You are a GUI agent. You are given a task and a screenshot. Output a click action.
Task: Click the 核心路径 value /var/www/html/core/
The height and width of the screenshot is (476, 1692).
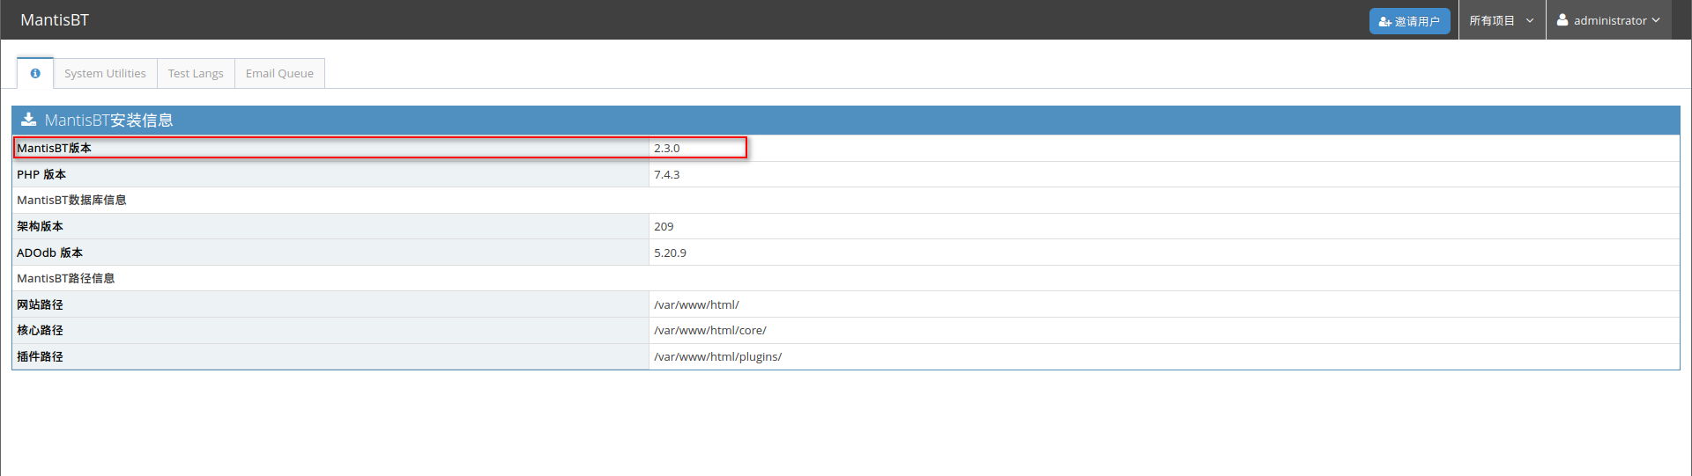710,330
